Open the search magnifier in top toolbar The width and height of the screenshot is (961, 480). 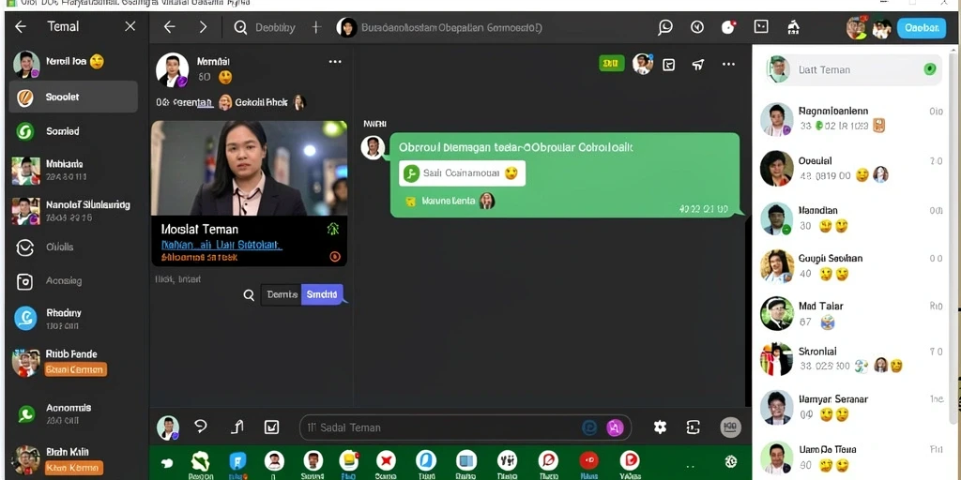point(240,27)
